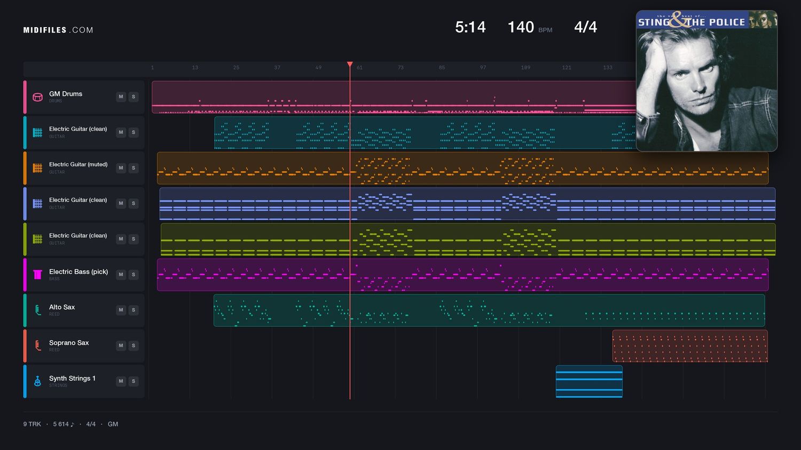Select the blue Synth Strings 1 clip

click(589, 381)
